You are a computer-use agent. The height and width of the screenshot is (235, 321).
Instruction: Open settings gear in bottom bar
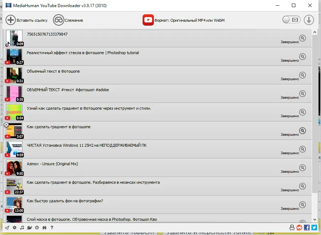(15, 228)
